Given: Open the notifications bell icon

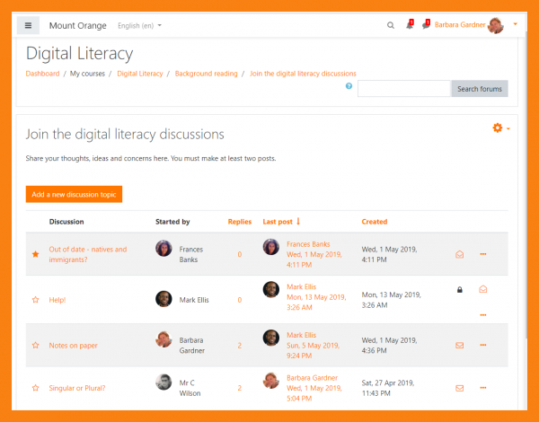Looking at the screenshot, I should tap(410, 25).
